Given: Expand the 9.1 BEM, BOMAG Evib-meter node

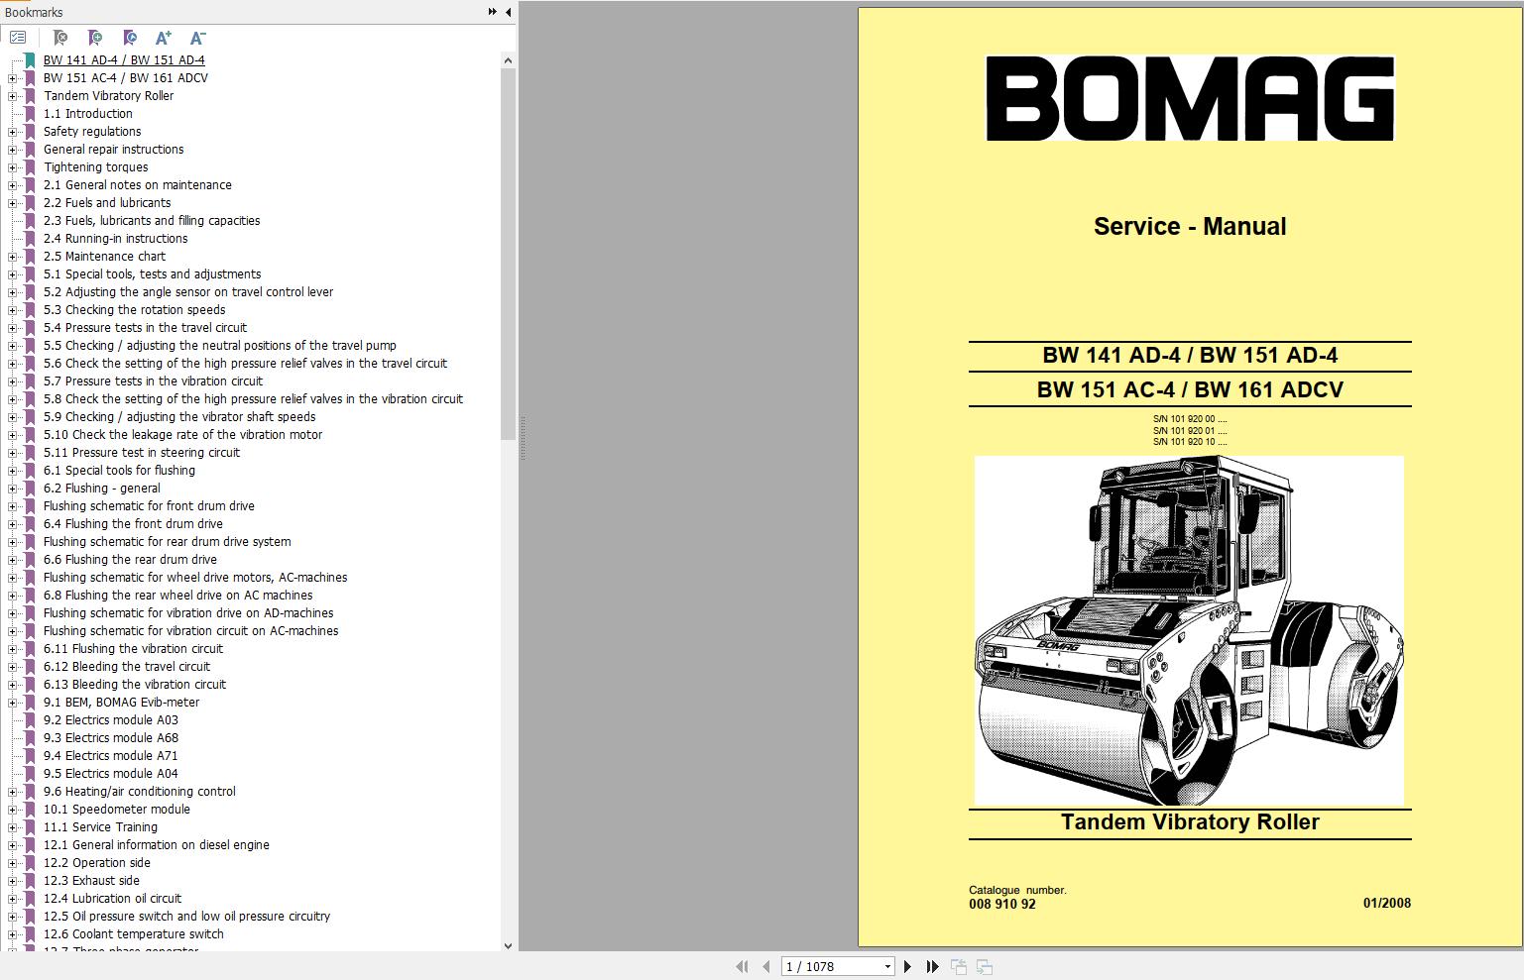Looking at the screenshot, I should [13, 703].
